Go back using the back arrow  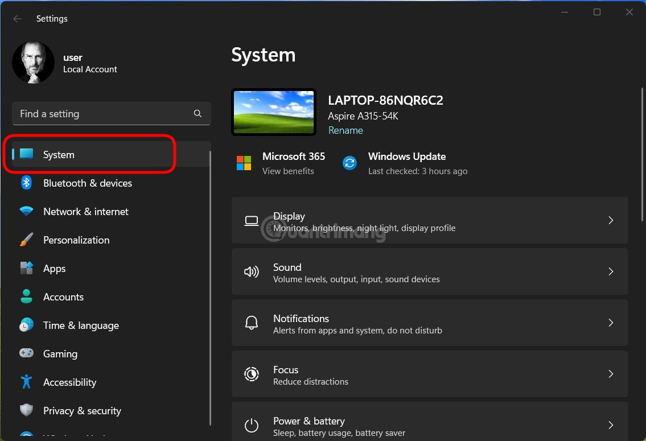[18, 19]
